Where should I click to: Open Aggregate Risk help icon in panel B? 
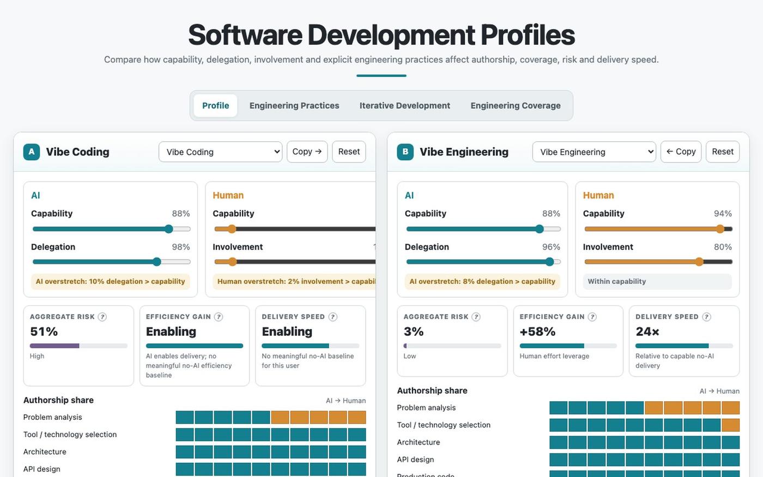476,317
